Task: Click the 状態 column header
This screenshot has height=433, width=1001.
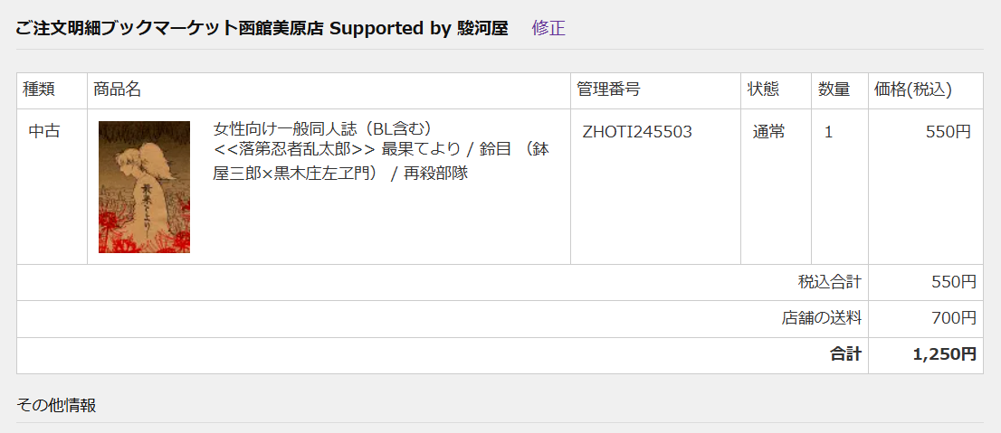Action: click(764, 89)
